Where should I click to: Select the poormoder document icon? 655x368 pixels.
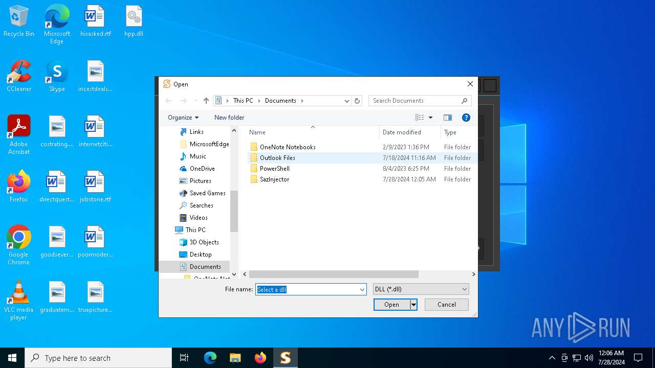95,242
